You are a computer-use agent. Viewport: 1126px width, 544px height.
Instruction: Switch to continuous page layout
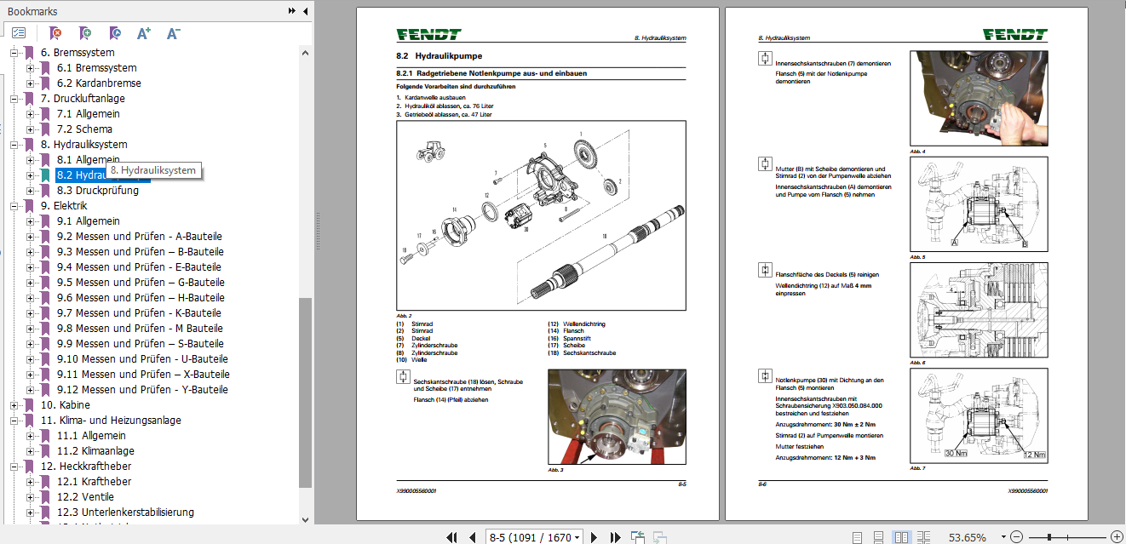coord(879,537)
